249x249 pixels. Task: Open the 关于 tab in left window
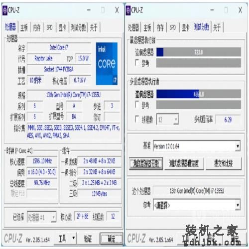point(94,27)
